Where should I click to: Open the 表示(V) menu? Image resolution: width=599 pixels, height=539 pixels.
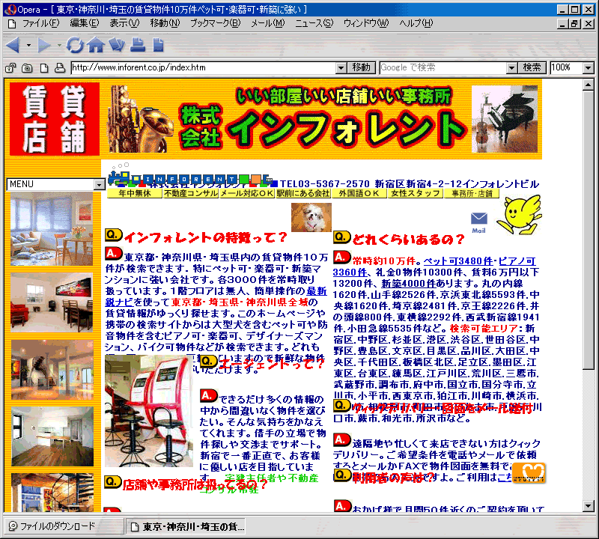124,24
